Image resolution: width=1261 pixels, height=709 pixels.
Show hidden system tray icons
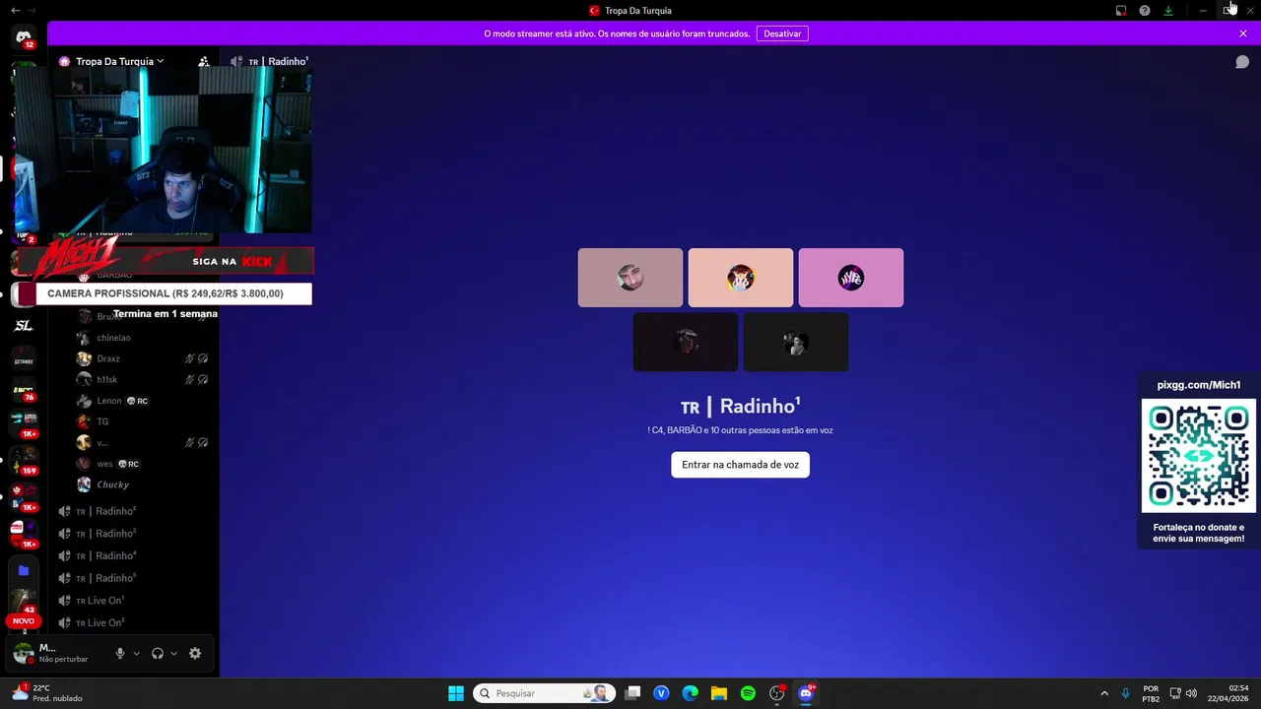1104,693
